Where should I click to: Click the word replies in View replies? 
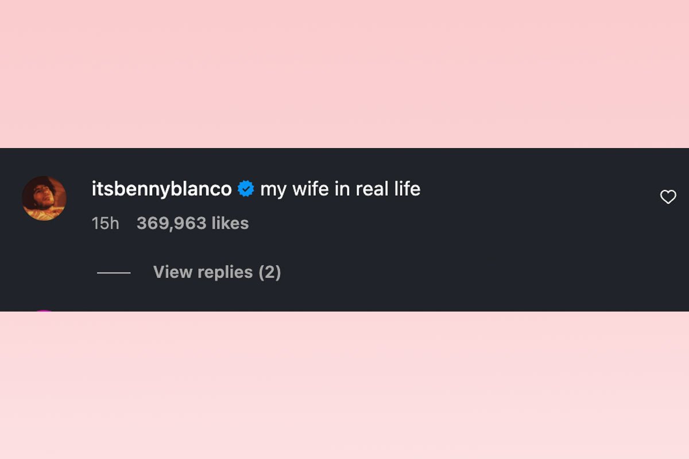(224, 272)
